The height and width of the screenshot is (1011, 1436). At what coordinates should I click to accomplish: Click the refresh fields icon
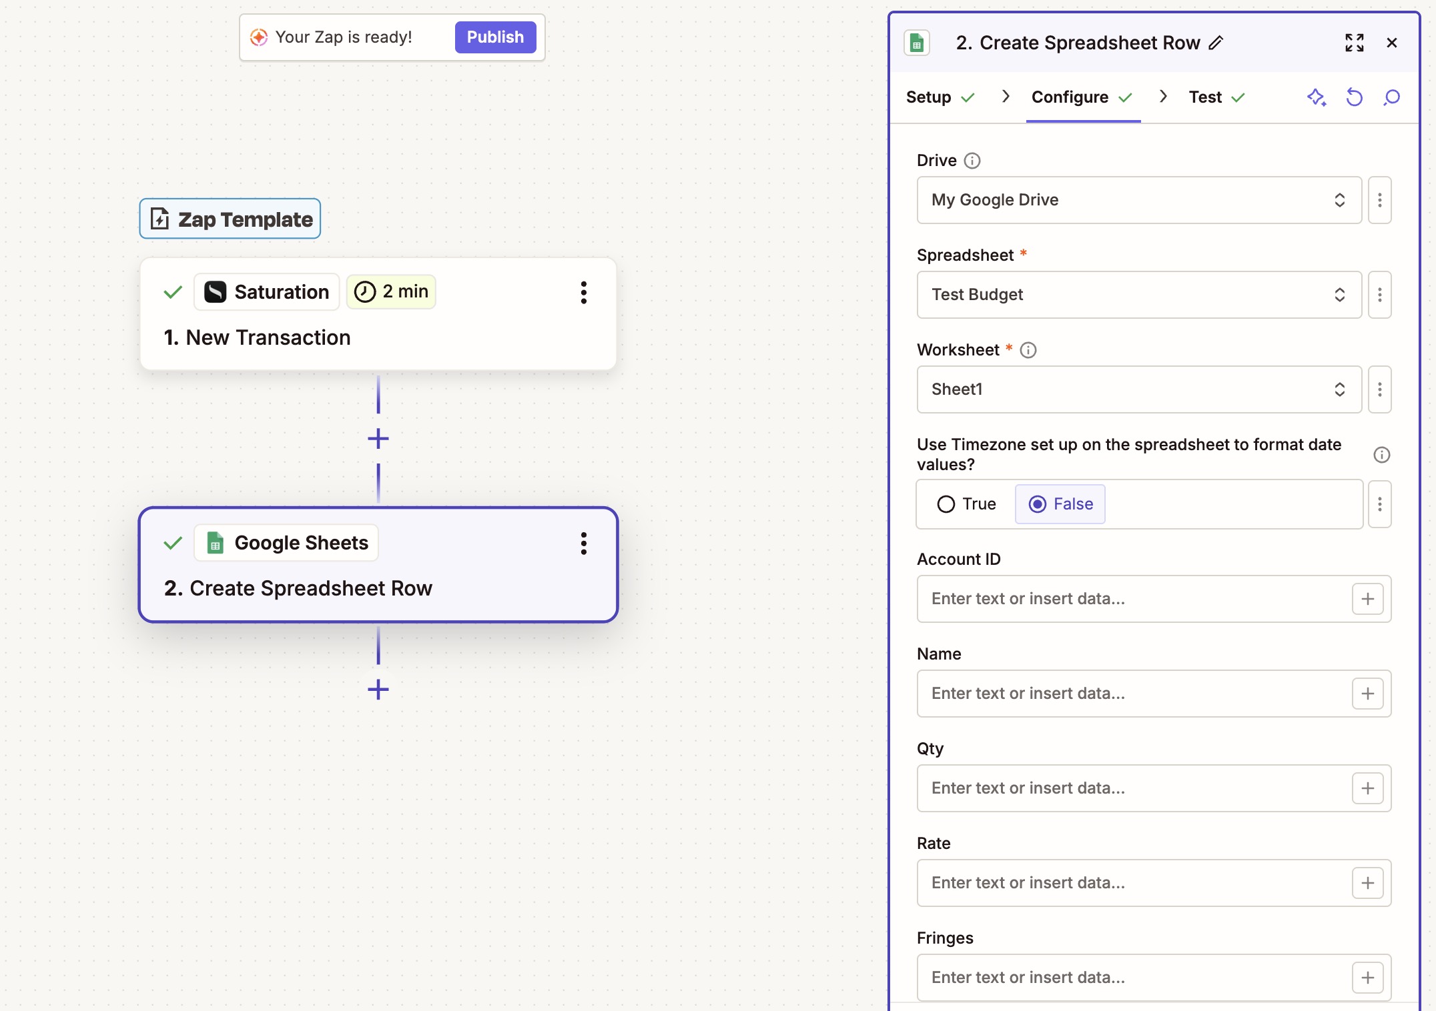[x=1354, y=97]
